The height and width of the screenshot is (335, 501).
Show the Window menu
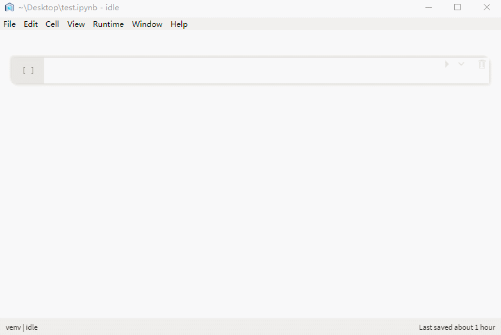(147, 24)
